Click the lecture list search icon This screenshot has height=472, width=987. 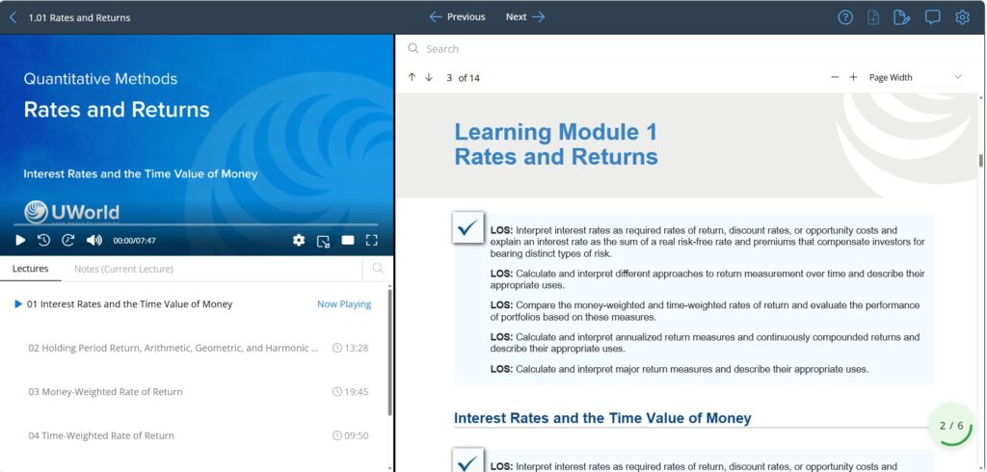click(378, 268)
